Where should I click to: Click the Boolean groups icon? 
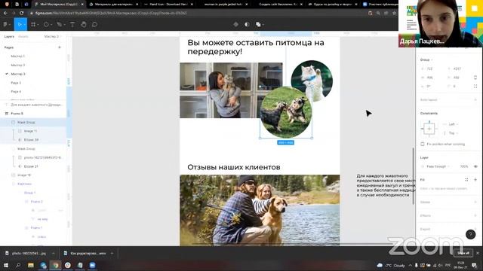click(258, 24)
